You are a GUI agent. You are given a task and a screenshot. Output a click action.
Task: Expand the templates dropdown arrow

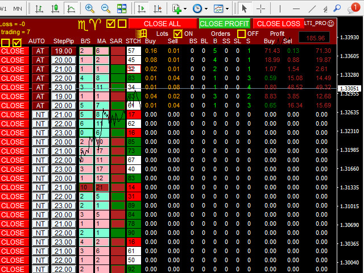coord(227,9)
